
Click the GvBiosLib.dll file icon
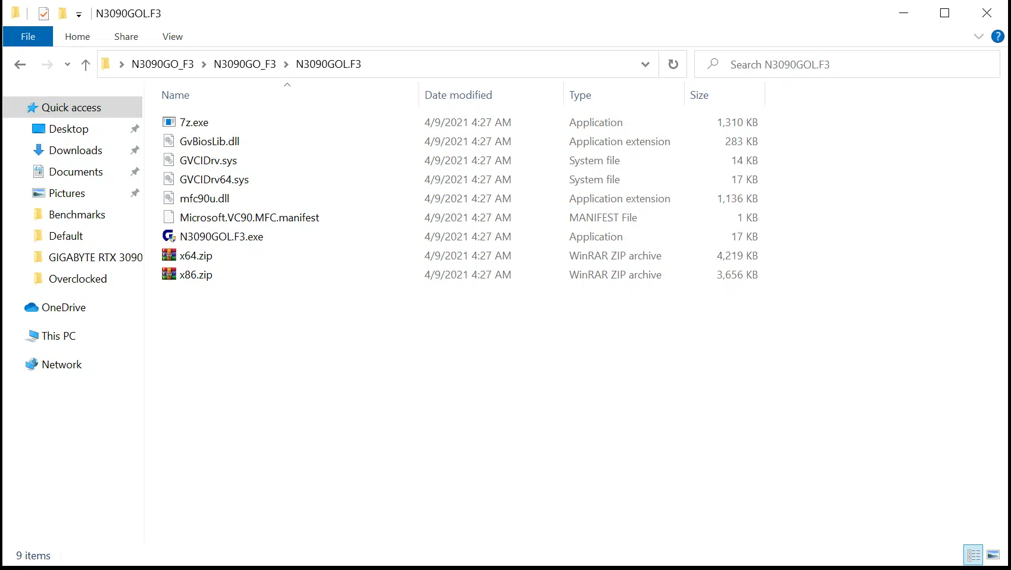pos(169,141)
